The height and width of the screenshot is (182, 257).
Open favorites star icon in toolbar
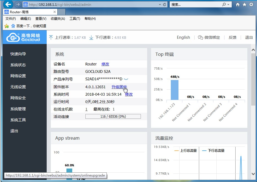[244, 5]
